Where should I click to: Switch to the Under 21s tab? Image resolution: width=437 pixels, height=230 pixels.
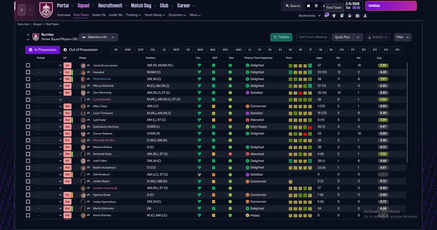click(99, 15)
